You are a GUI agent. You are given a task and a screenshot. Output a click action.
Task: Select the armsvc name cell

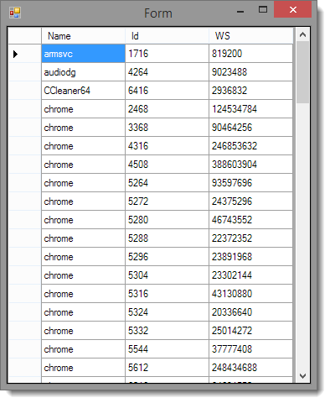[83, 54]
